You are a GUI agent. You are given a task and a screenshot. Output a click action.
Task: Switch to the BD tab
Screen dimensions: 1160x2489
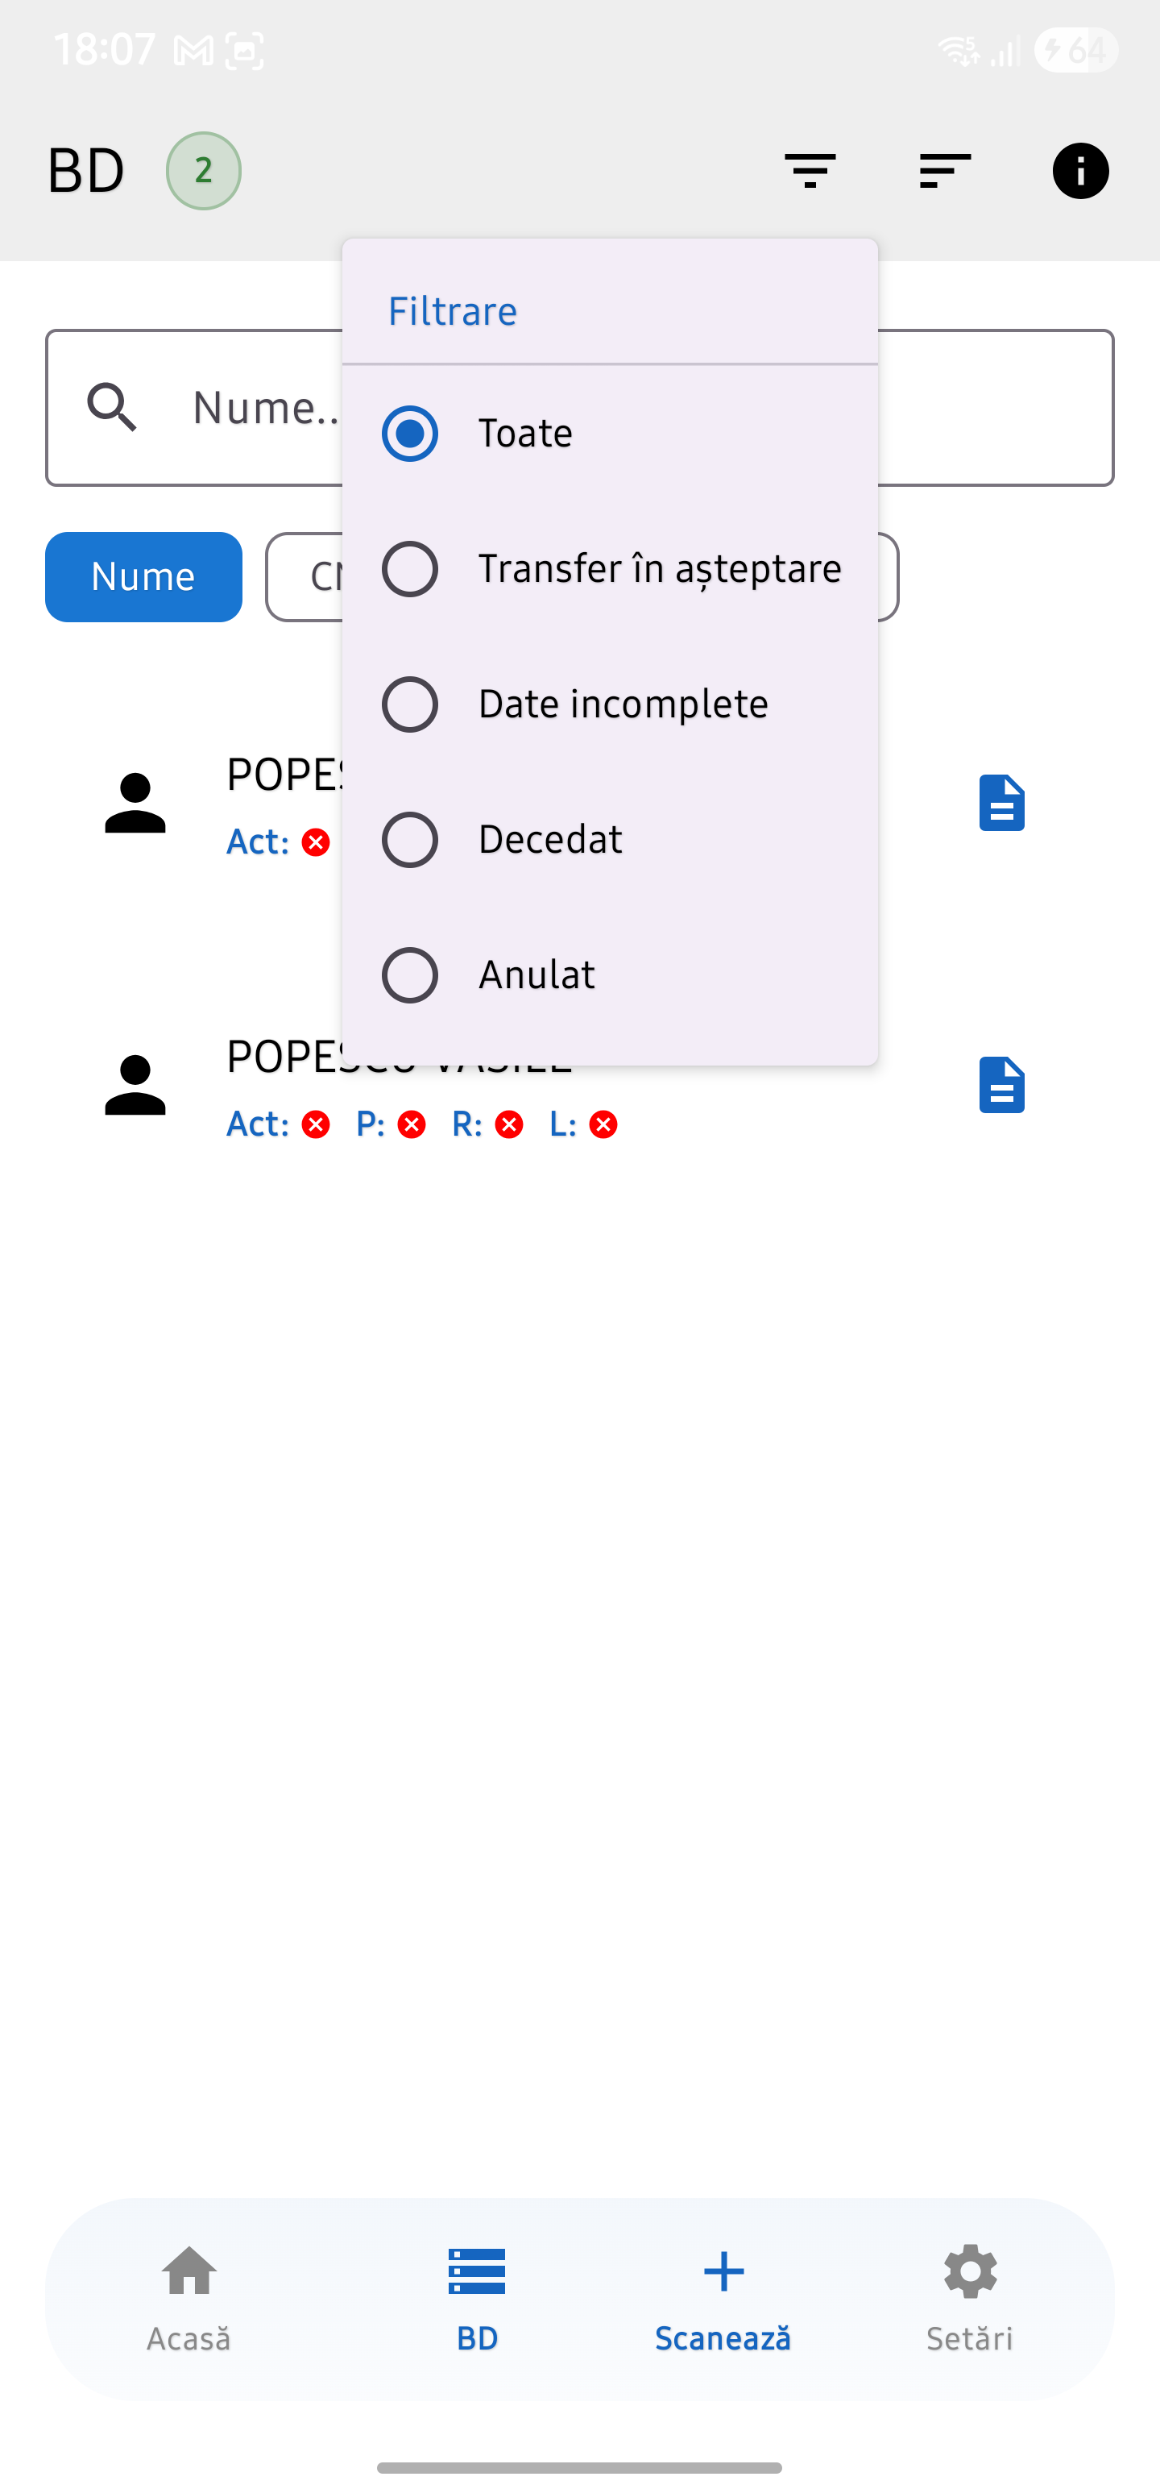[477, 2298]
